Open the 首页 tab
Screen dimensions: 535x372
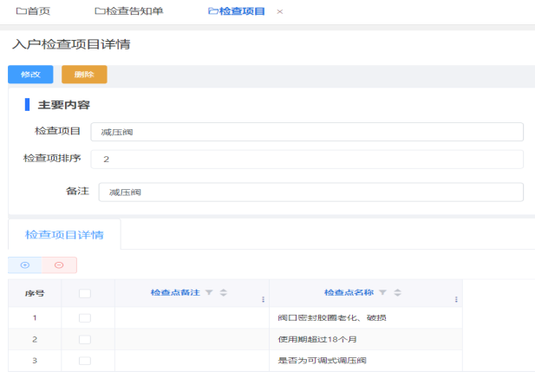coord(33,11)
